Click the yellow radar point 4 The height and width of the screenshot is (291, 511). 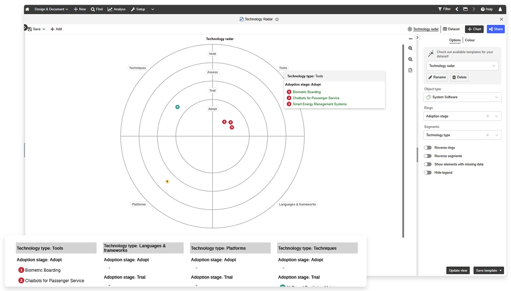167,182
